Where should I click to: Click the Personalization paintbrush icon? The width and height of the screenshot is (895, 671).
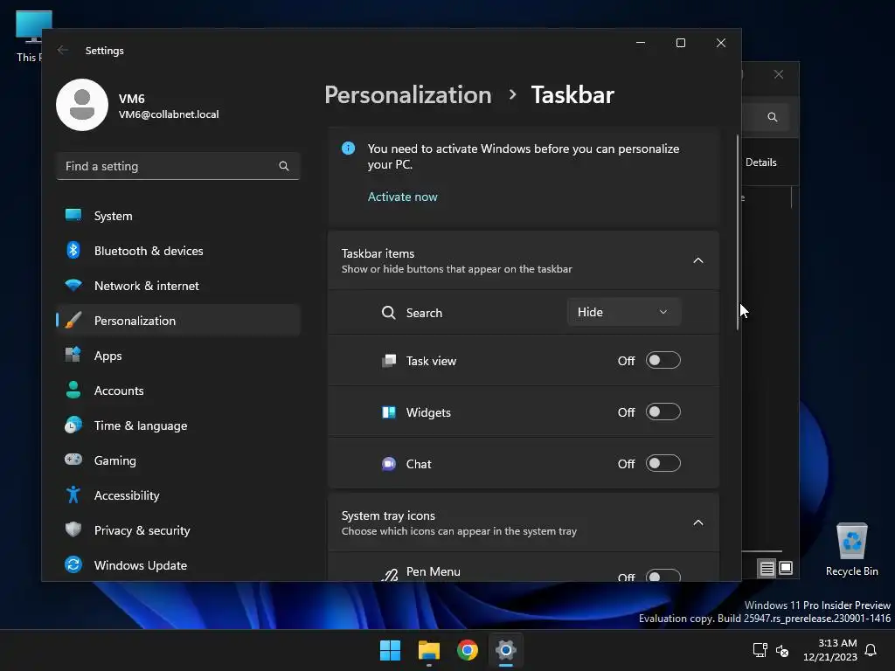coord(73,320)
